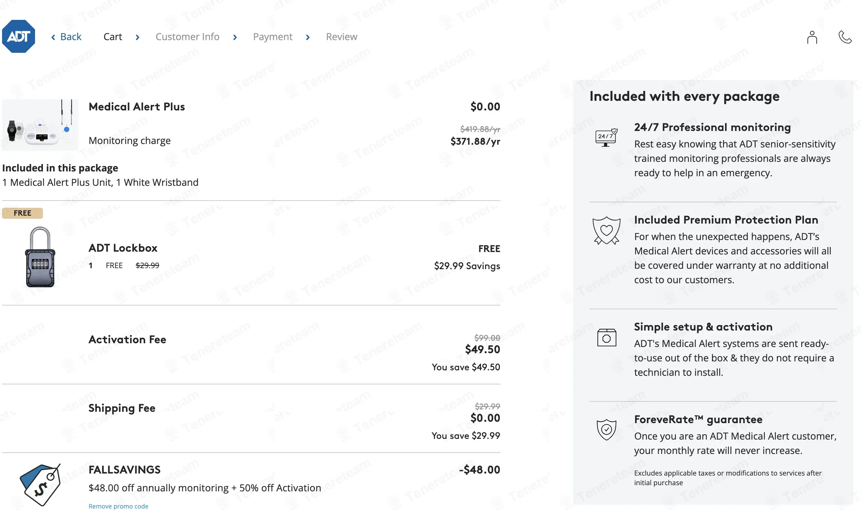This screenshot has width=861, height=515.
Task: Click the FREE badge above Lockbox
Action: pyautogui.click(x=22, y=213)
